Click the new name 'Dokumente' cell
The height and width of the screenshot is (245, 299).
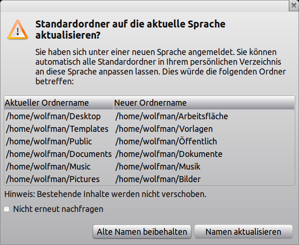(x=169, y=154)
